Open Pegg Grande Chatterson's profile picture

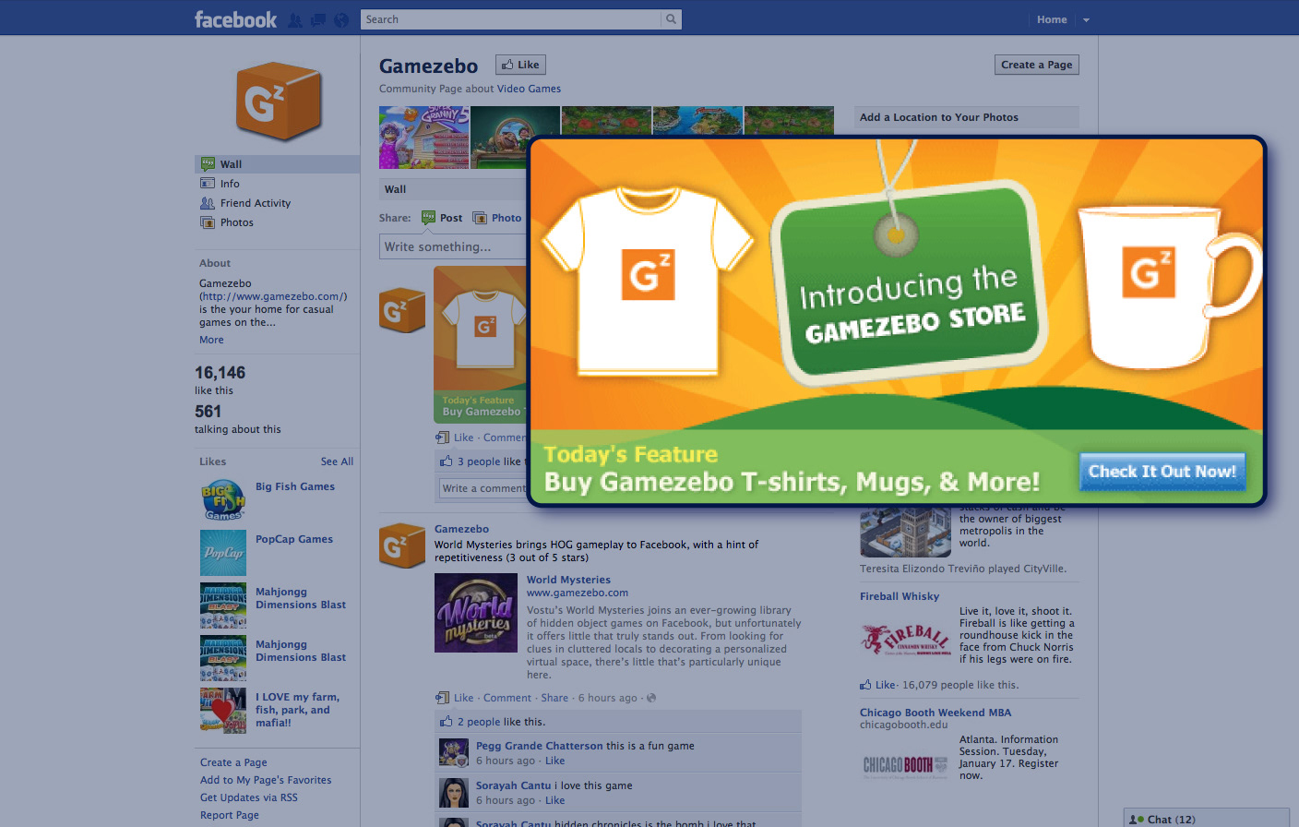point(453,752)
